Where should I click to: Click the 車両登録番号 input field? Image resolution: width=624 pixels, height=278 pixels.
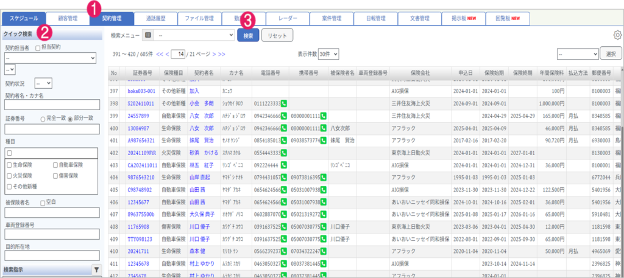(x=52, y=234)
